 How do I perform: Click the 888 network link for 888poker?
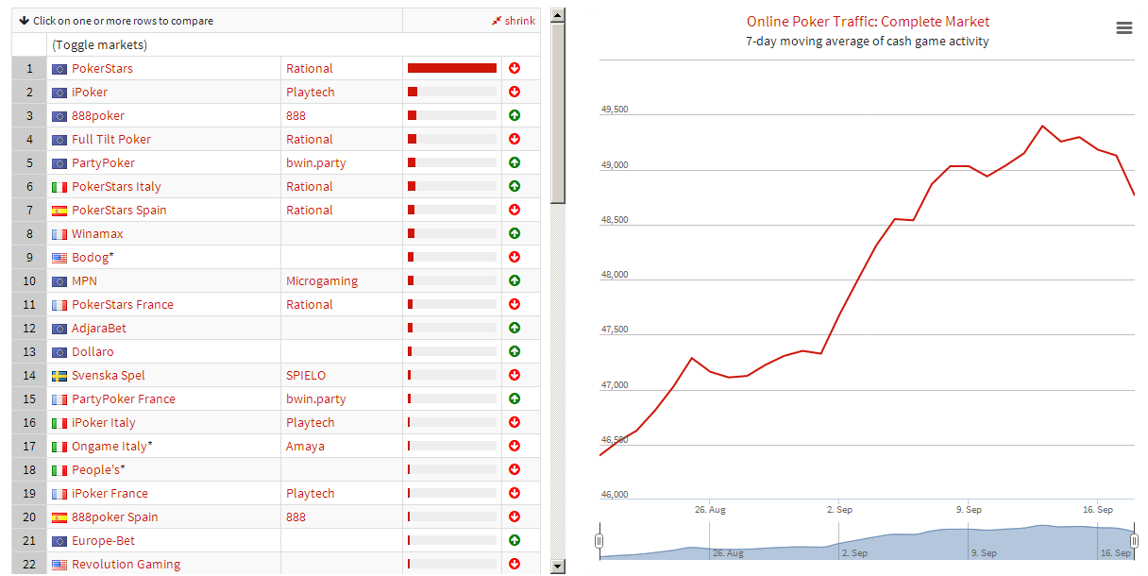(x=296, y=115)
